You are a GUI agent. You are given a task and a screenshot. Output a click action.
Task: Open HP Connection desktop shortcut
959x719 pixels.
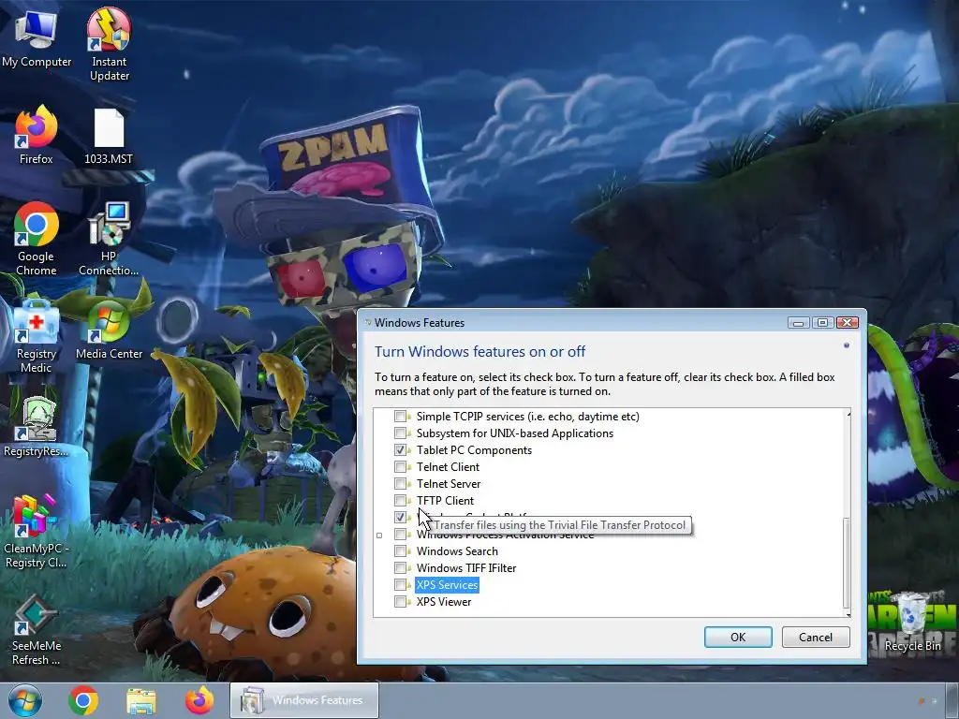(x=109, y=239)
